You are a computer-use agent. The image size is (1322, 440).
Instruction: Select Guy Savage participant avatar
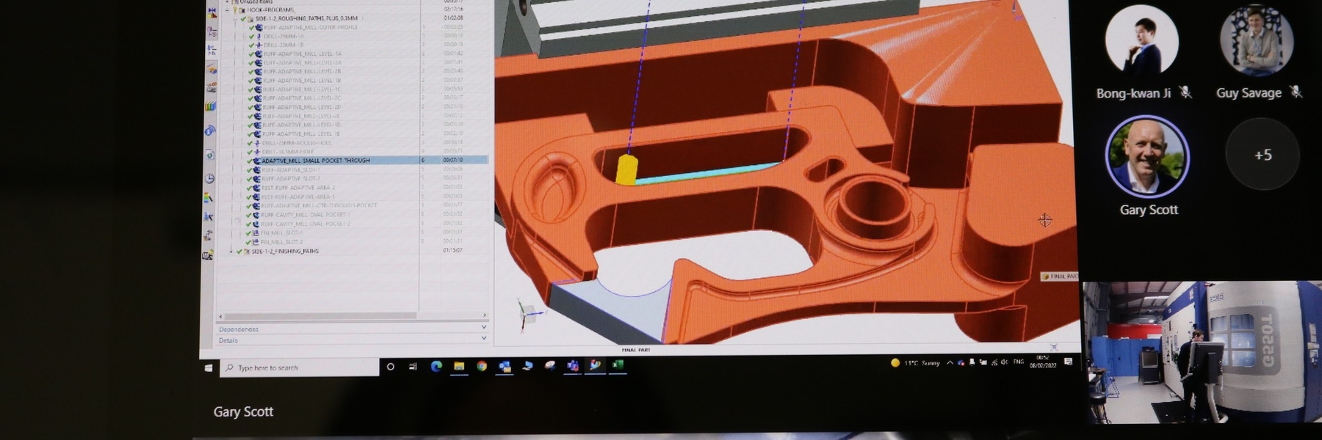point(1257,40)
